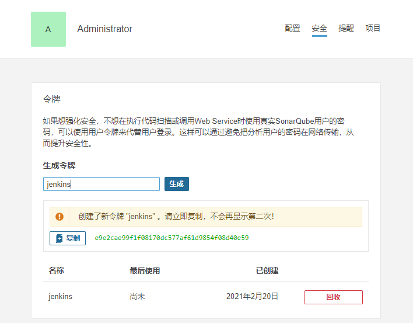
Task: Copy the new token using the 复制 button
Action: [68, 238]
